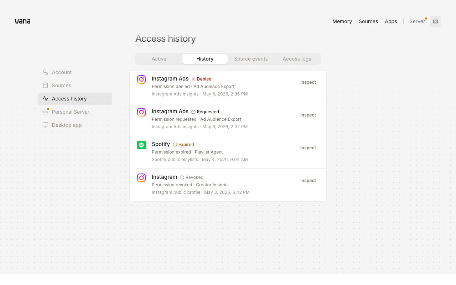Switch to the Active tab

[x=159, y=59]
